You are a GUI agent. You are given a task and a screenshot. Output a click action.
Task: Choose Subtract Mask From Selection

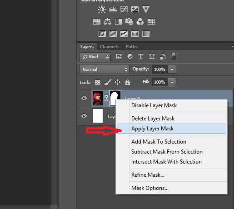(171, 152)
